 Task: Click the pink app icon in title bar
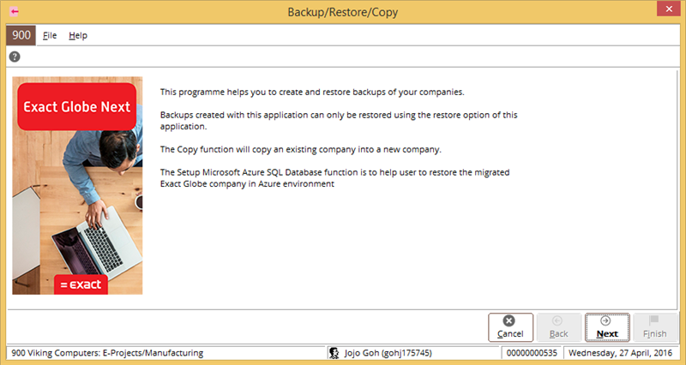click(14, 11)
